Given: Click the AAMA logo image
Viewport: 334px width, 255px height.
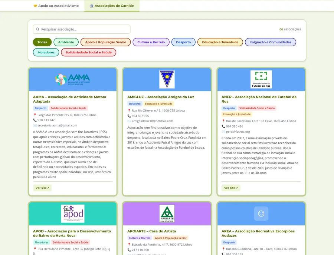Looking at the screenshot, I should [x=73, y=80].
